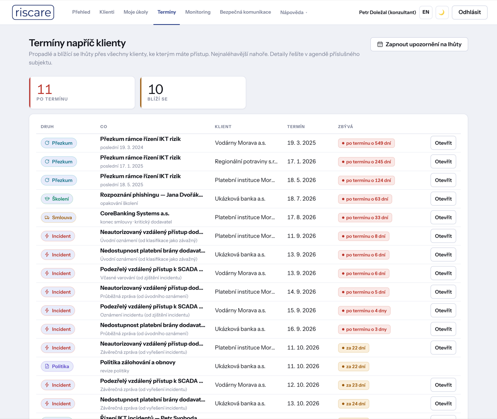Click the Školení graduation cap icon
497x419 pixels.
coord(47,199)
